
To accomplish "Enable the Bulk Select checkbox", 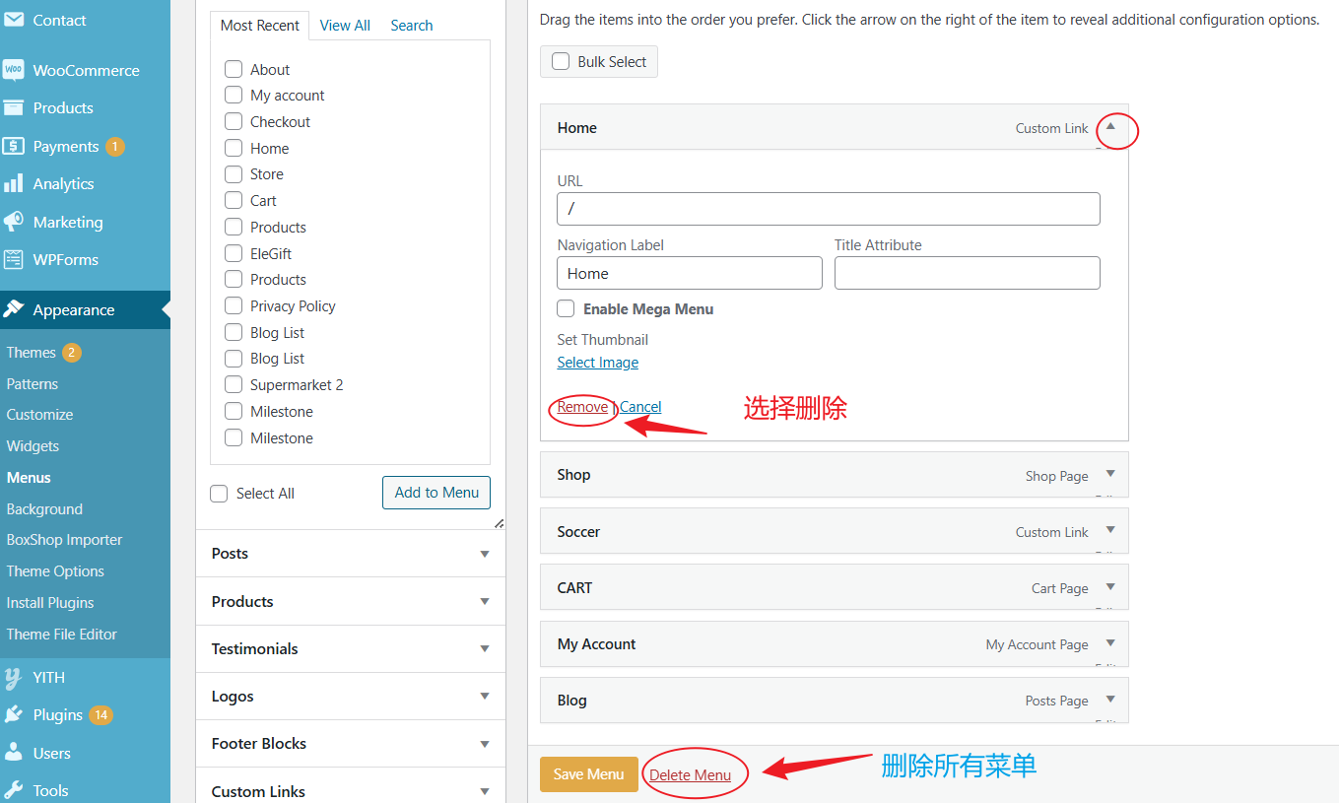I will click(560, 61).
